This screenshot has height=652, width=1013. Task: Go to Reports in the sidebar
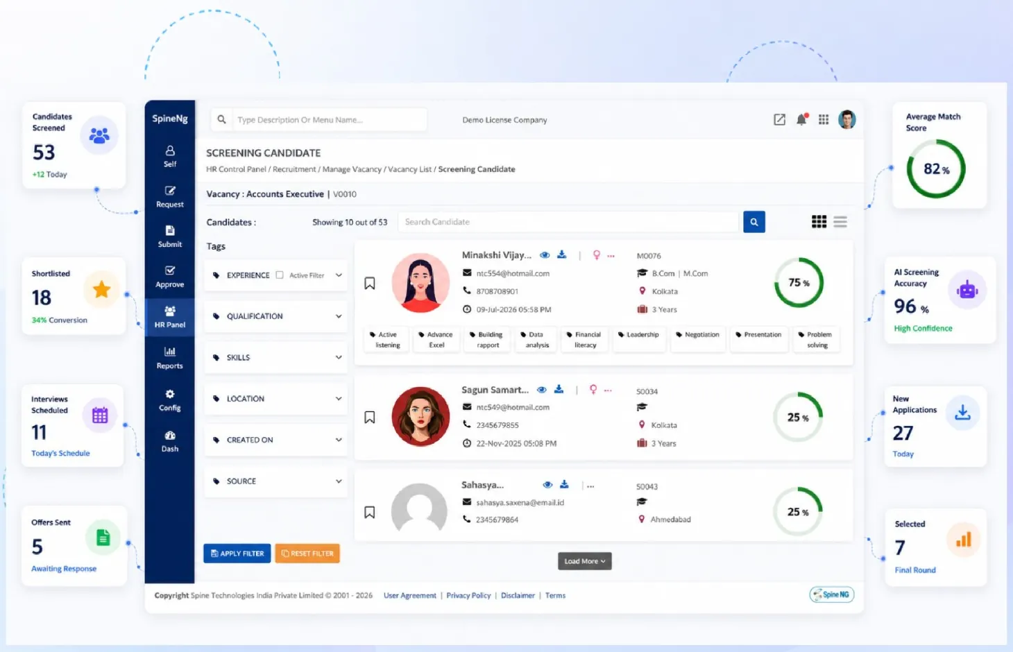[x=170, y=358]
